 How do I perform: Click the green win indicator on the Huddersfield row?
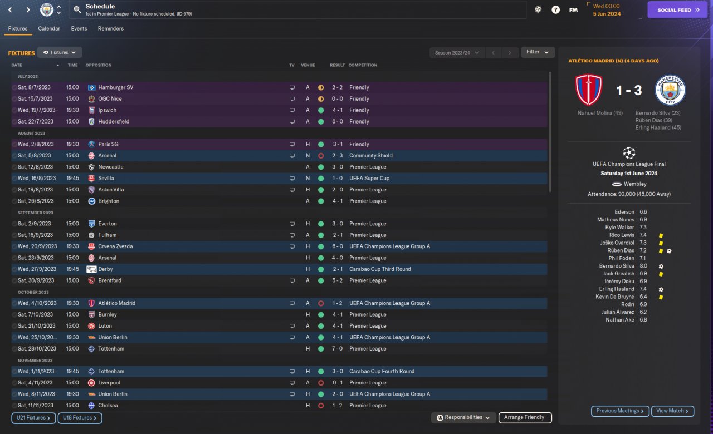pos(321,121)
